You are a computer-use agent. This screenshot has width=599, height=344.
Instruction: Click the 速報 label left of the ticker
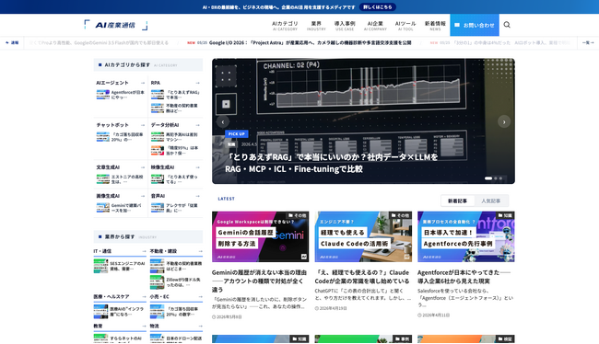[12, 42]
